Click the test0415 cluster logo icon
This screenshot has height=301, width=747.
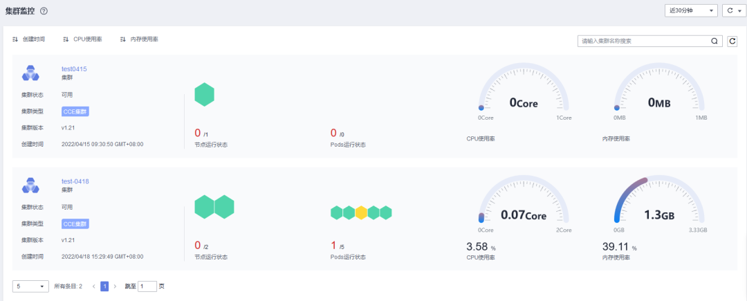pyautogui.click(x=30, y=73)
